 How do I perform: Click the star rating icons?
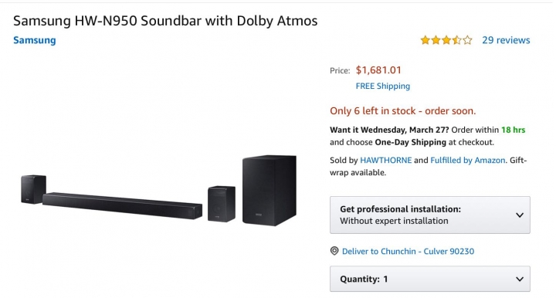(x=446, y=40)
